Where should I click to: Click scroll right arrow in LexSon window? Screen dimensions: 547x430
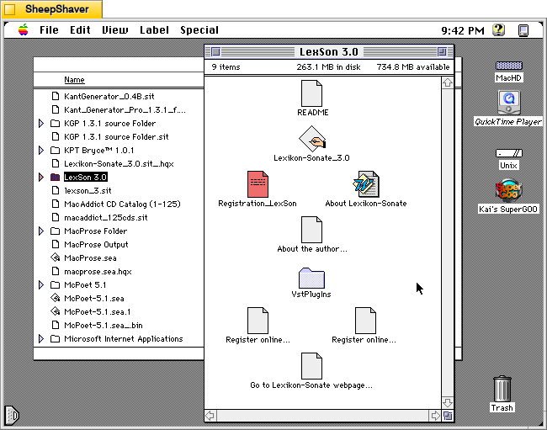pyautogui.click(x=435, y=416)
